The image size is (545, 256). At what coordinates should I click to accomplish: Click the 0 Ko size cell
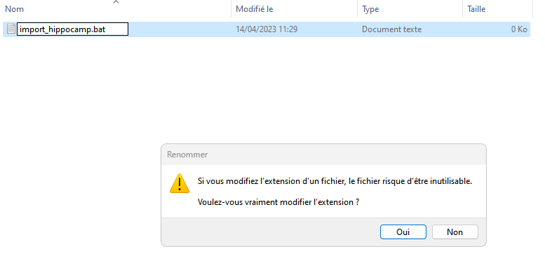pos(519,29)
